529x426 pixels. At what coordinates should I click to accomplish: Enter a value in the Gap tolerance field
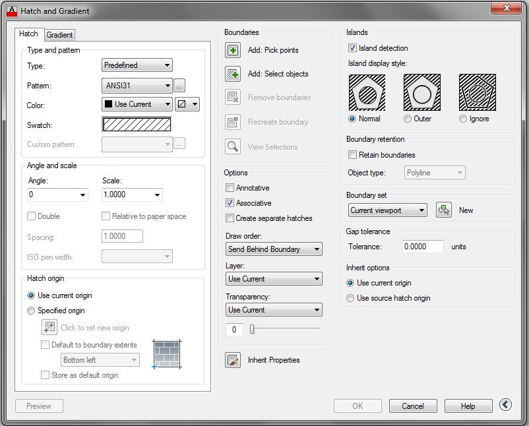(x=422, y=246)
